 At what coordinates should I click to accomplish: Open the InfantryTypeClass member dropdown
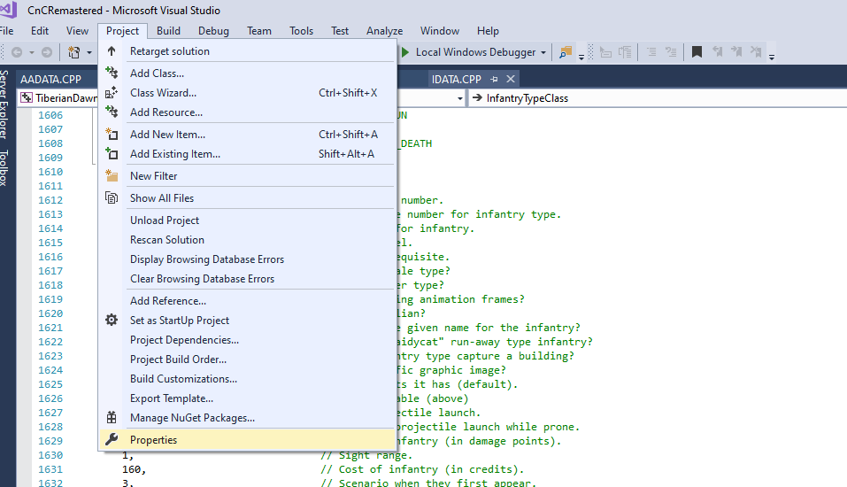coord(657,97)
